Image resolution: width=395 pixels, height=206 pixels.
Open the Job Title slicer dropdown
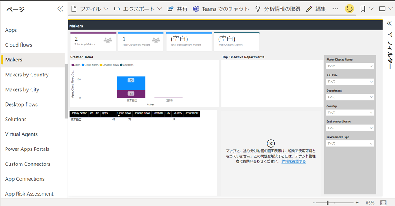350,82
